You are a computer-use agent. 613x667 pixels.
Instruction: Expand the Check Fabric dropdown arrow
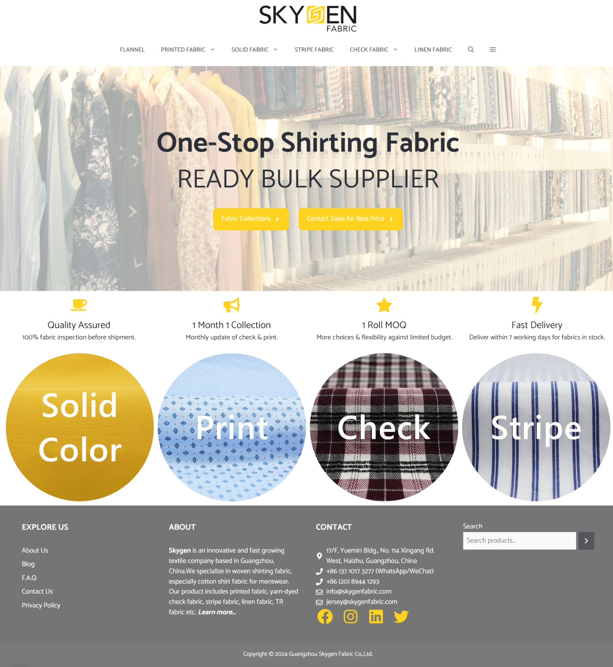tap(395, 50)
